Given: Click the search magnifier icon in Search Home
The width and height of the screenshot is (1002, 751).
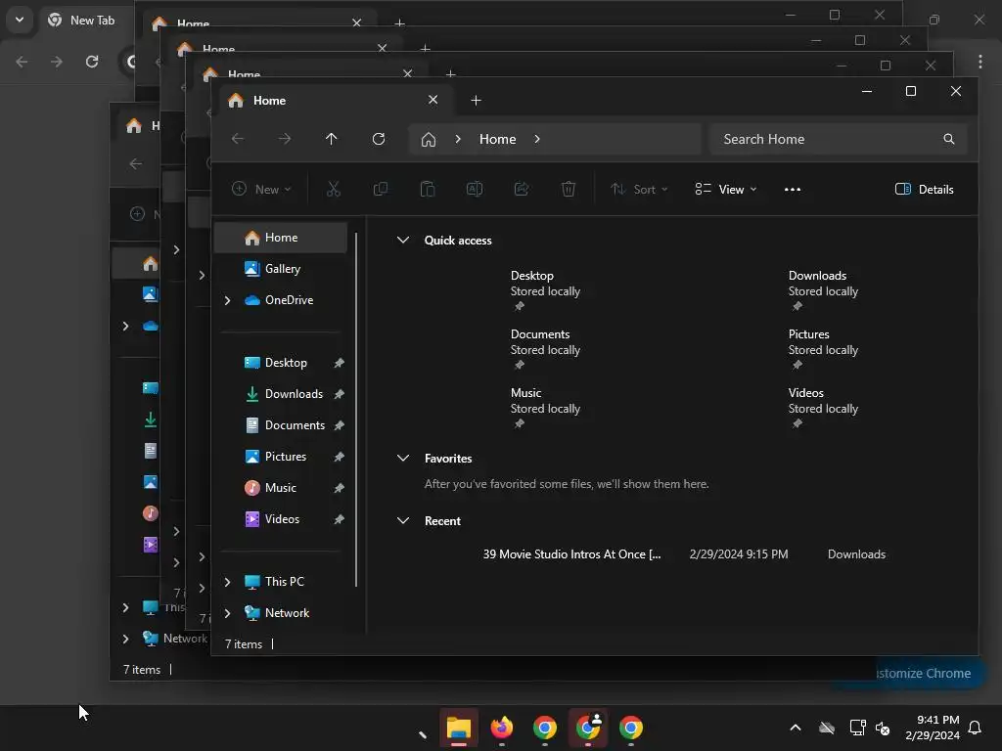Looking at the screenshot, I should (x=949, y=139).
